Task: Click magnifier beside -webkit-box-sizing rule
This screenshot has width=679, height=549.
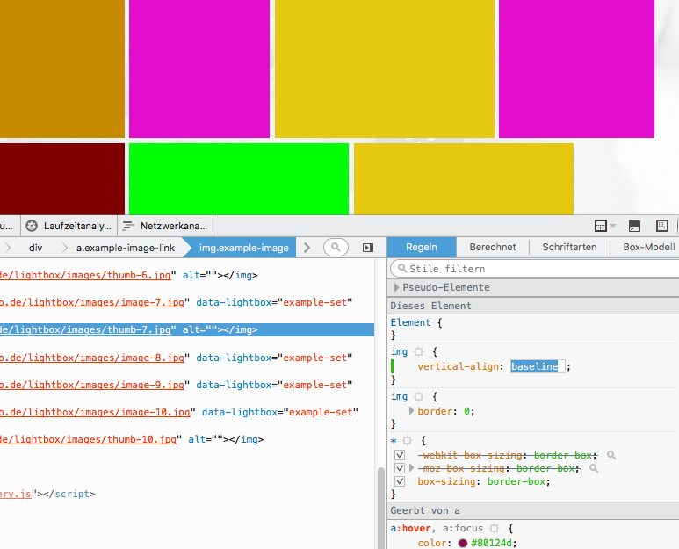Action: pos(611,455)
